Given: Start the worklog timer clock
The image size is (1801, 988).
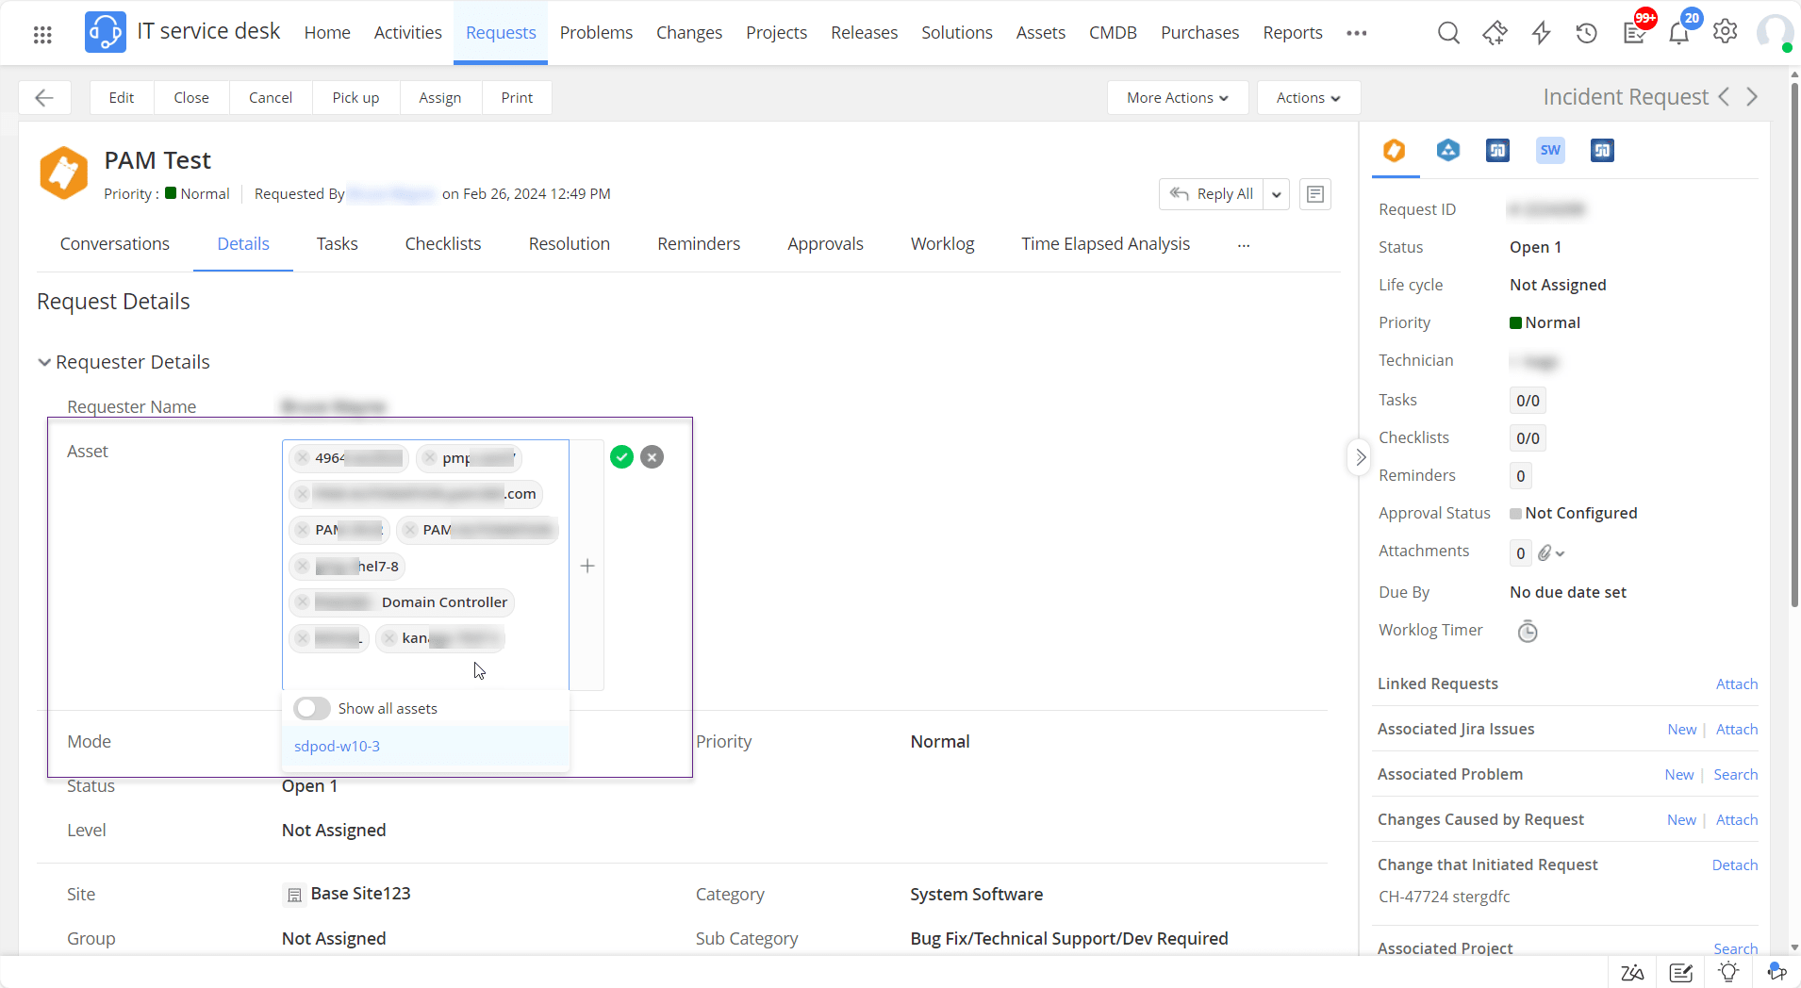Looking at the screenshot, I should 1528,632.
